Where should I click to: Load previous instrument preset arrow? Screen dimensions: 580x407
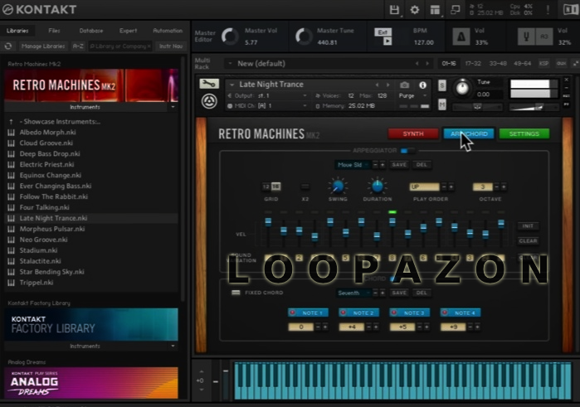point(377,85)
